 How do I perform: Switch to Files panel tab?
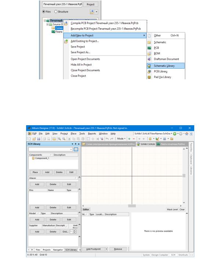[38, 250]
